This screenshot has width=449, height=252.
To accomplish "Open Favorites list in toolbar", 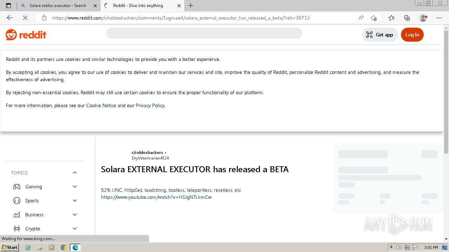I will (391, 18).
